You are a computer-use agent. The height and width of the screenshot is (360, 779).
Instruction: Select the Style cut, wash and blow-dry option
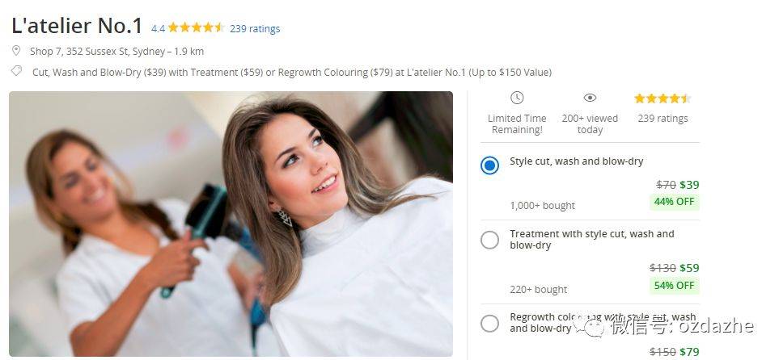(x=489, y=165)
